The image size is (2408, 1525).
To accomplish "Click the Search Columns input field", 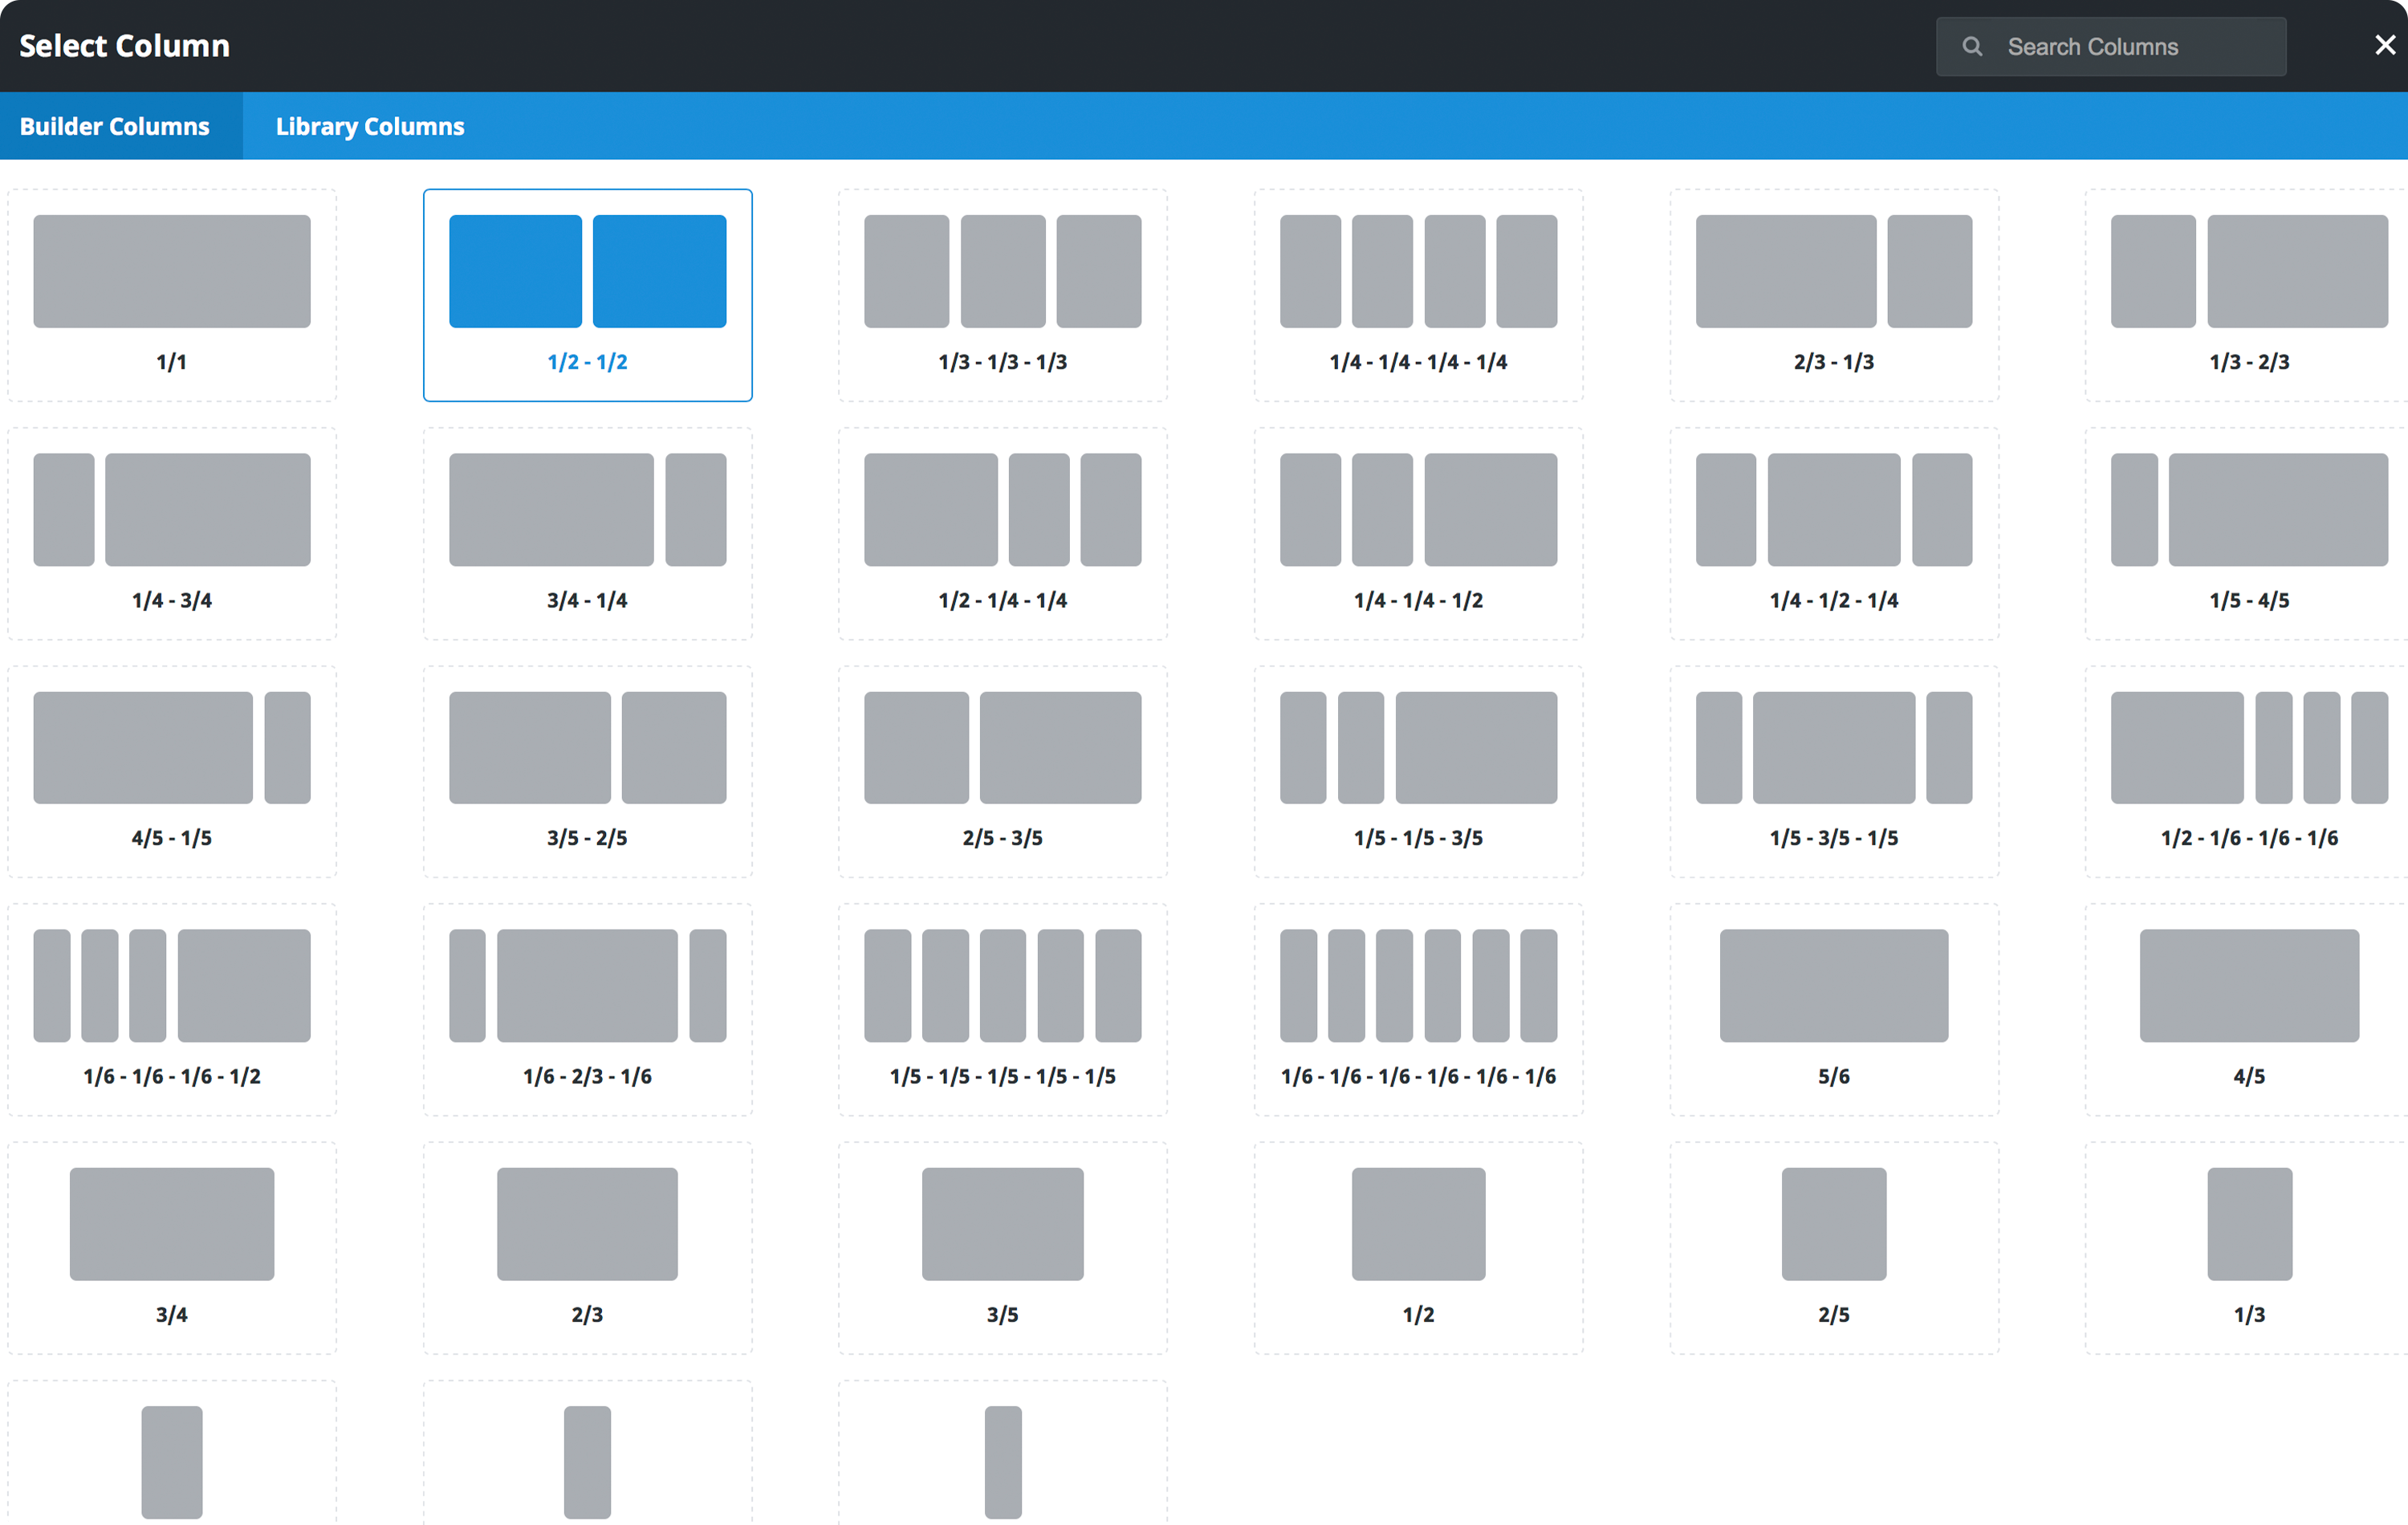I will click(x=2130, y=47).
